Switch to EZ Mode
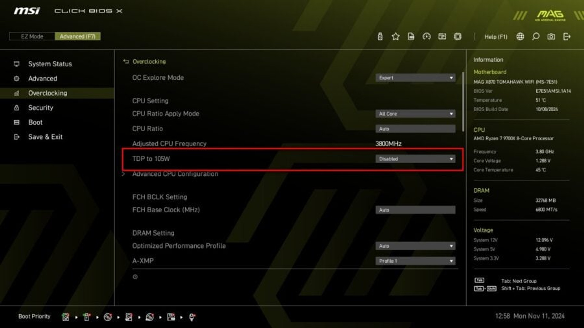Image resolution: width=584 pixels, height=328 pixels. pyautogui.click(x=32, y=36)
